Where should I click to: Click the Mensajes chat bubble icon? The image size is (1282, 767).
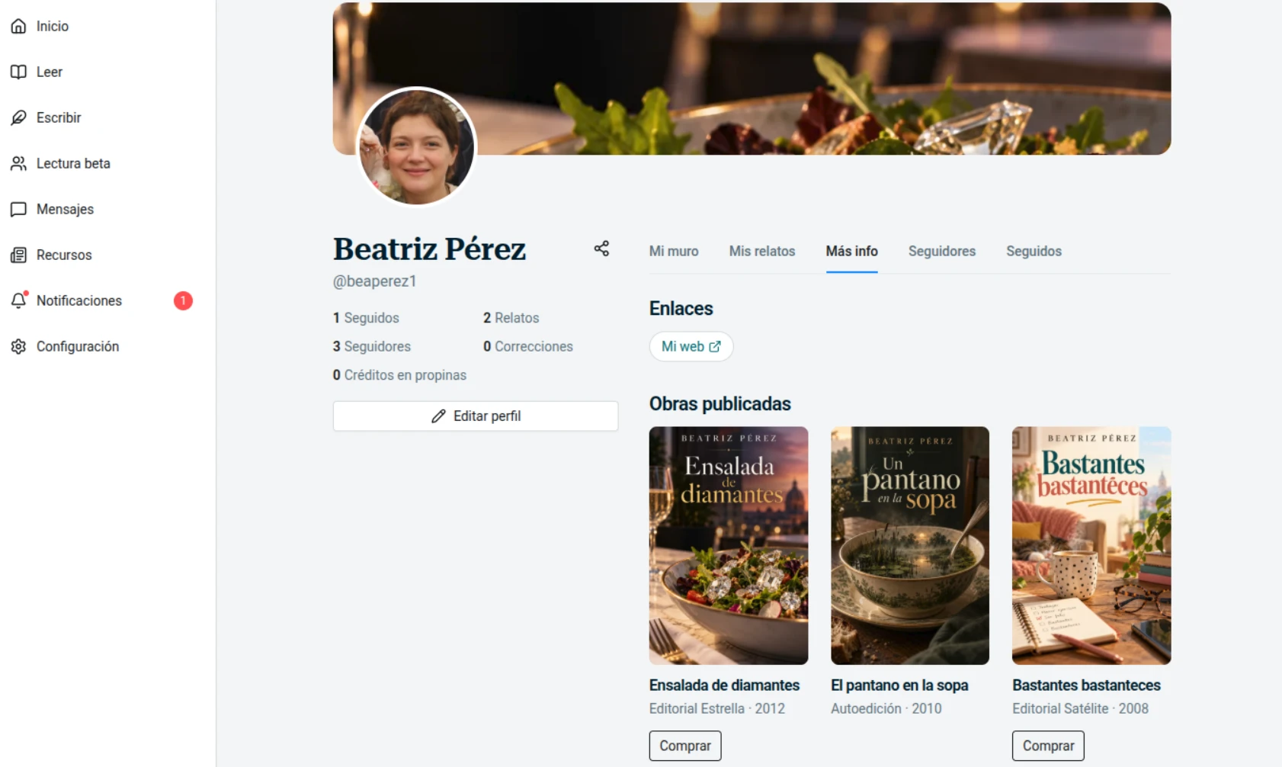tap(18, 209)
